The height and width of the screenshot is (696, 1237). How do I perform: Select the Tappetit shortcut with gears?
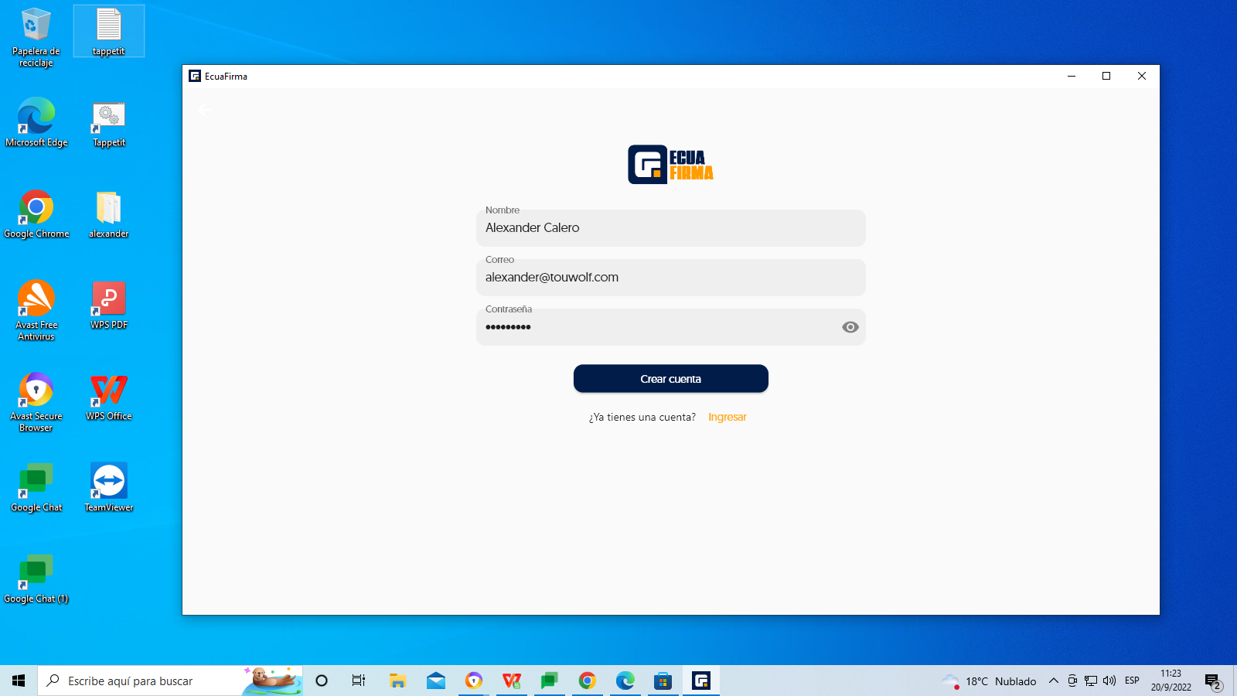109,124
